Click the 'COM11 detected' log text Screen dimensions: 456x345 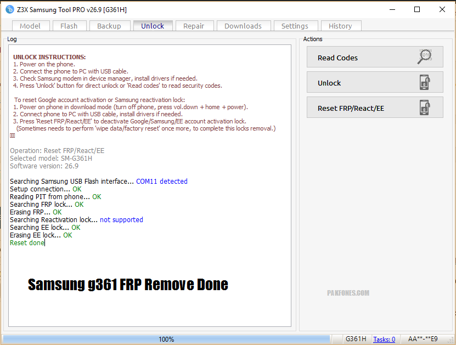click(162, 182)
